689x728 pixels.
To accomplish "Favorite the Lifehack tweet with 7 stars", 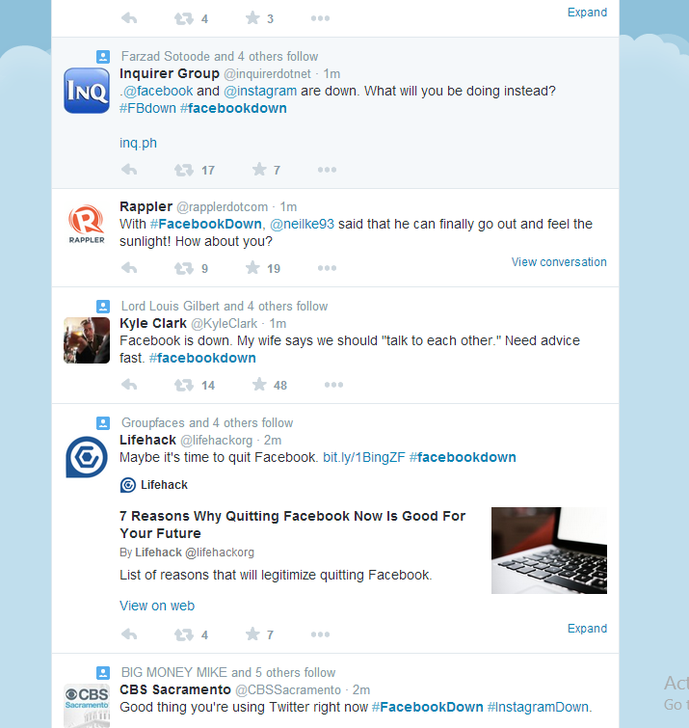I will point(252,634).
